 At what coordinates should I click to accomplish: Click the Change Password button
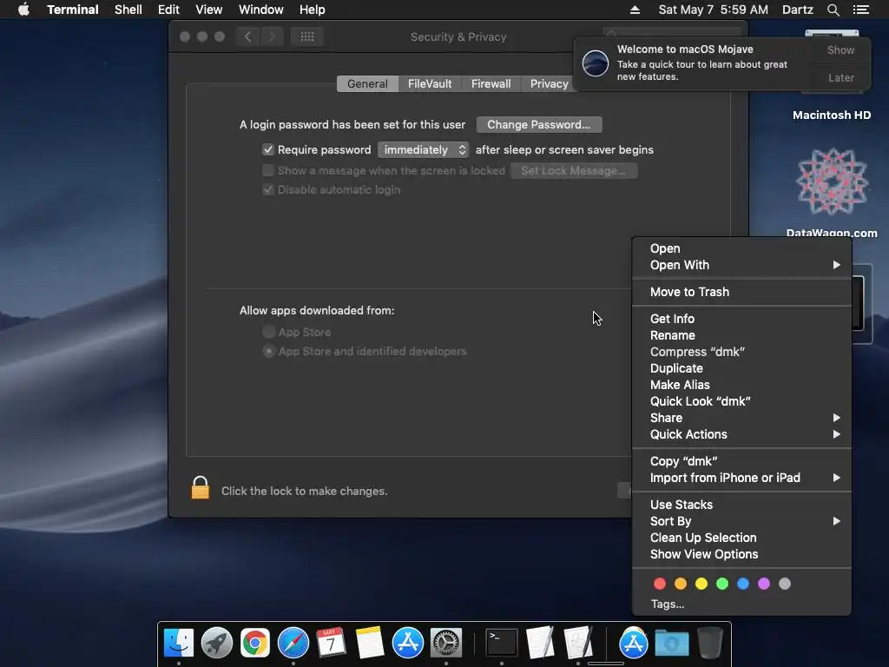click(x=539, y=124)
